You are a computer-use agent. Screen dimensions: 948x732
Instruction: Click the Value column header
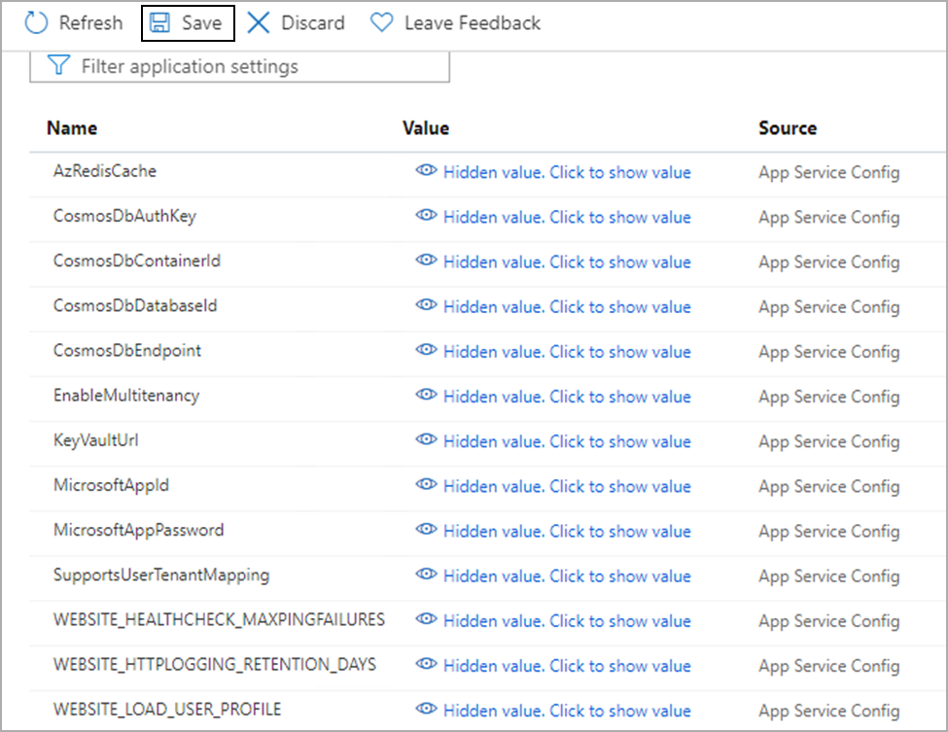click(x=425, y=127)
